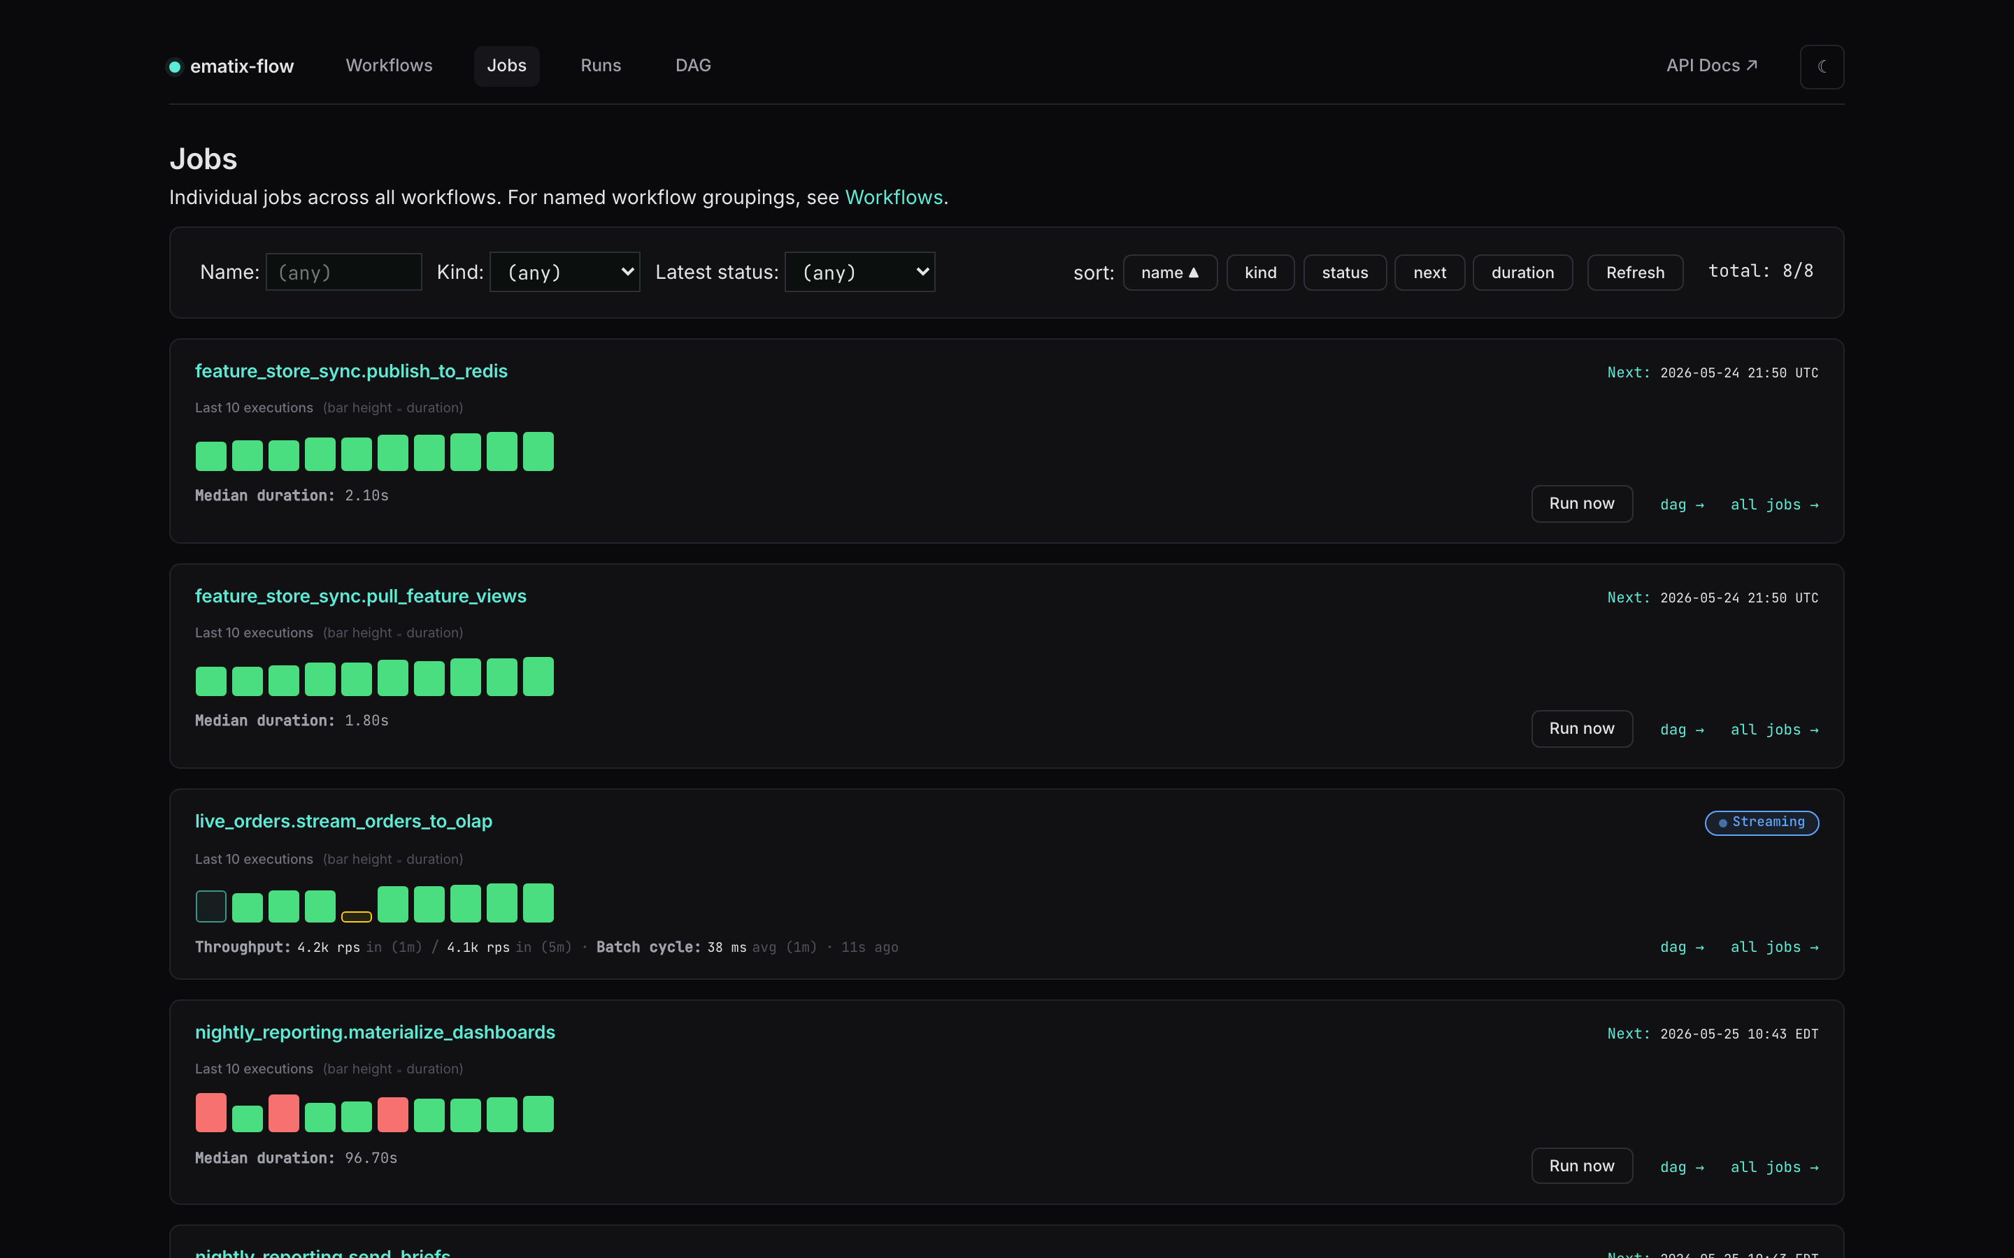
Task: Toggle dark mode moon icon
Action: pyautogui.click(x=1822, y=66)
